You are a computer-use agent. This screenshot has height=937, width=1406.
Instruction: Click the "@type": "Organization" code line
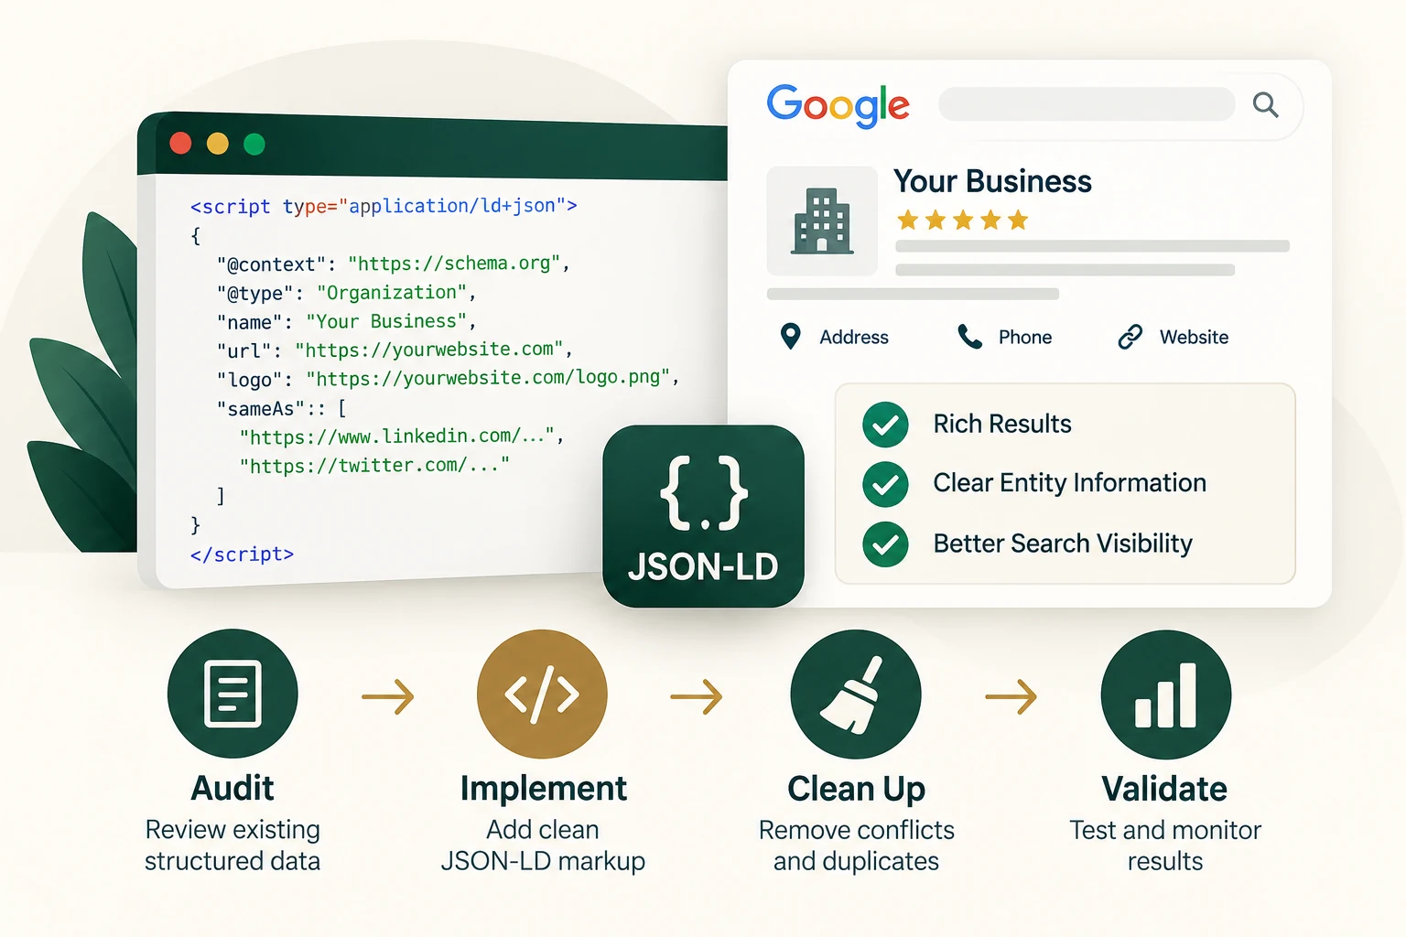point(346,293)
